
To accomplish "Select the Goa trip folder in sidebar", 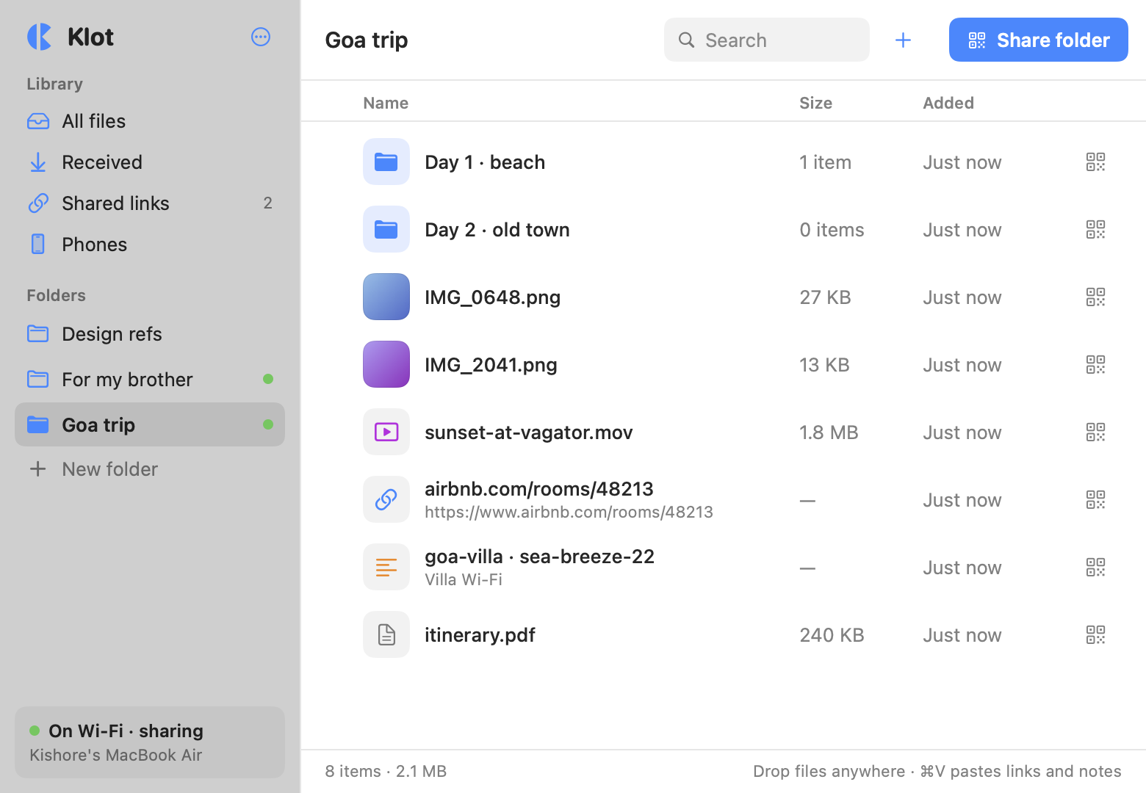I will (x=150, y=424).
